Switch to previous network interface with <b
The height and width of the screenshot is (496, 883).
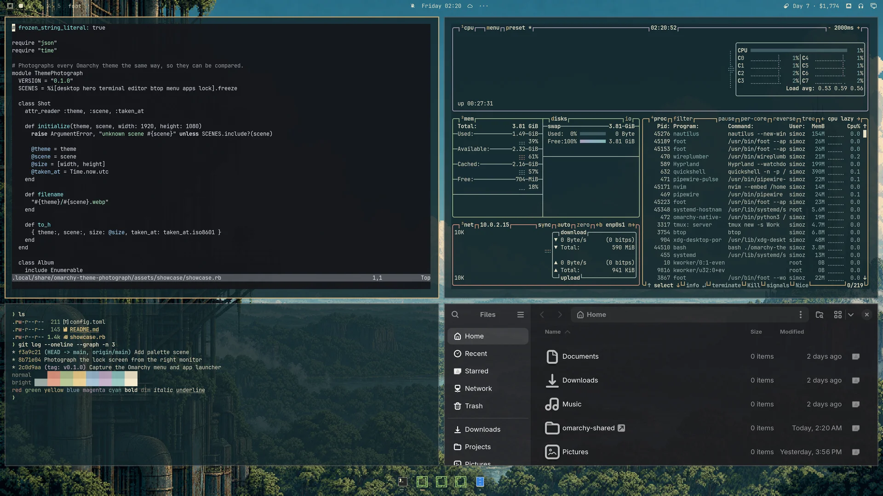click(599, 225)
